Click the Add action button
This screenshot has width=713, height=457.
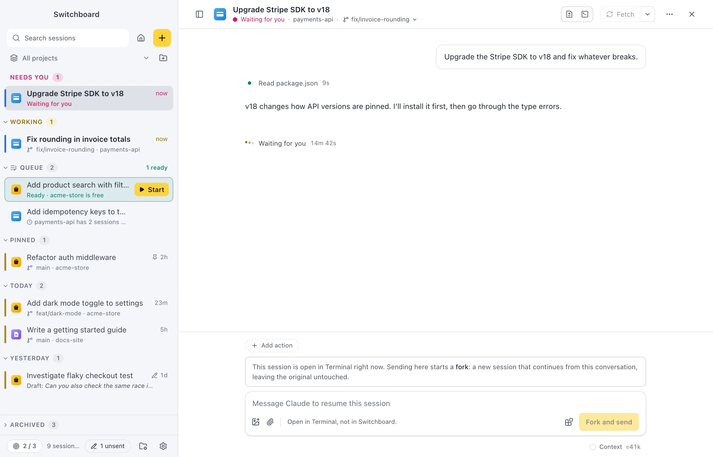click(272, 346)
